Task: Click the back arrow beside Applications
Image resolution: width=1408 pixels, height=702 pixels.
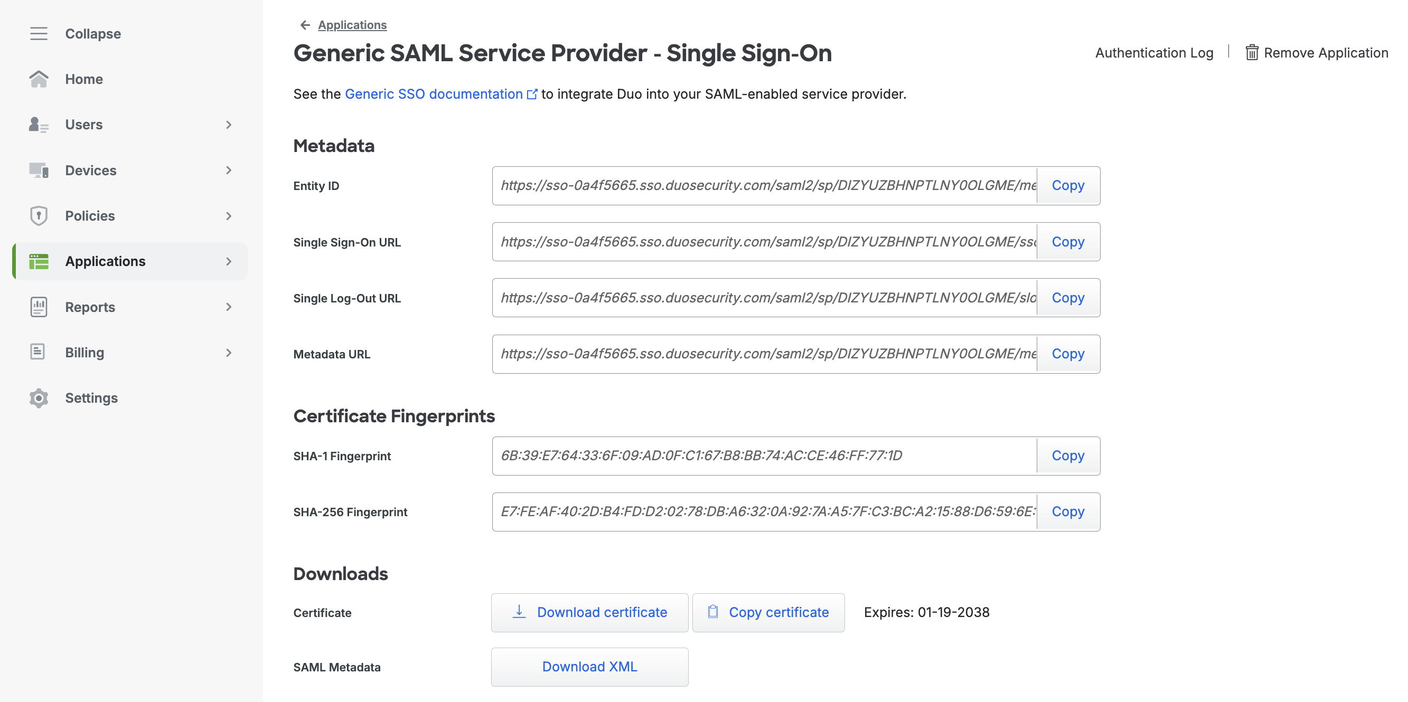Action: pos(305,25)
